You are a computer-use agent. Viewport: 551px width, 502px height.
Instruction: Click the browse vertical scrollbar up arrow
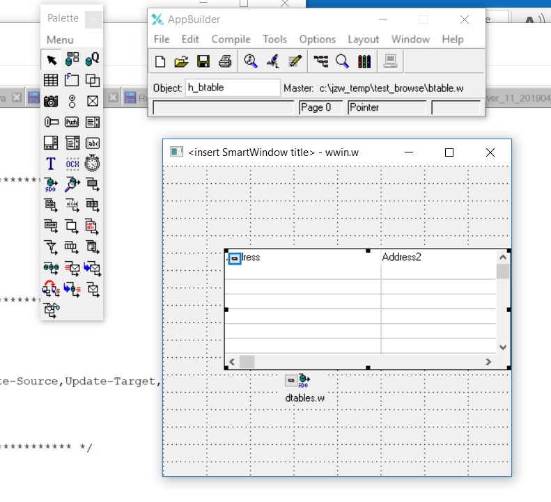click(503, 257)
